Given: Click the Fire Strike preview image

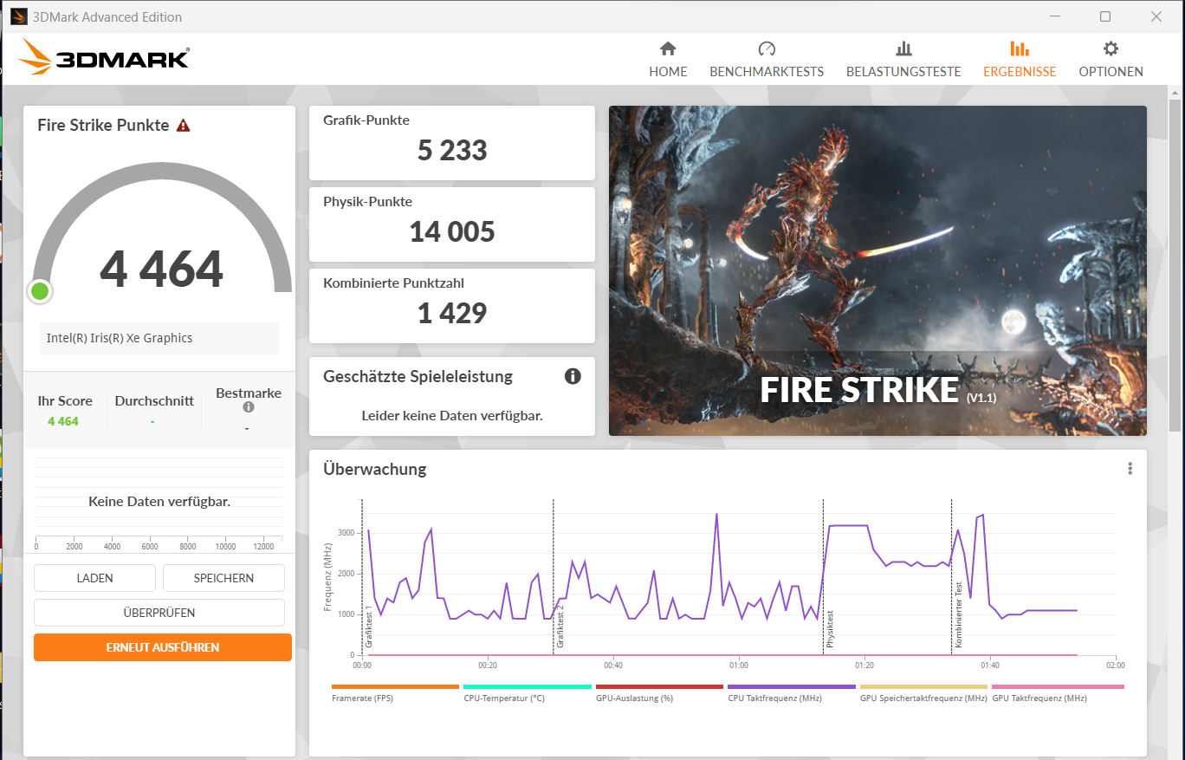Looking at the screenshot, I should 877,270.
